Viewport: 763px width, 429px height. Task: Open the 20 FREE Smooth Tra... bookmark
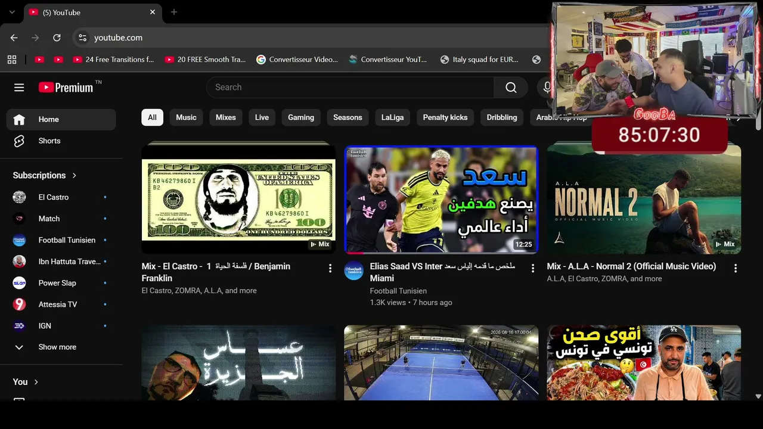tap(205, 60)
